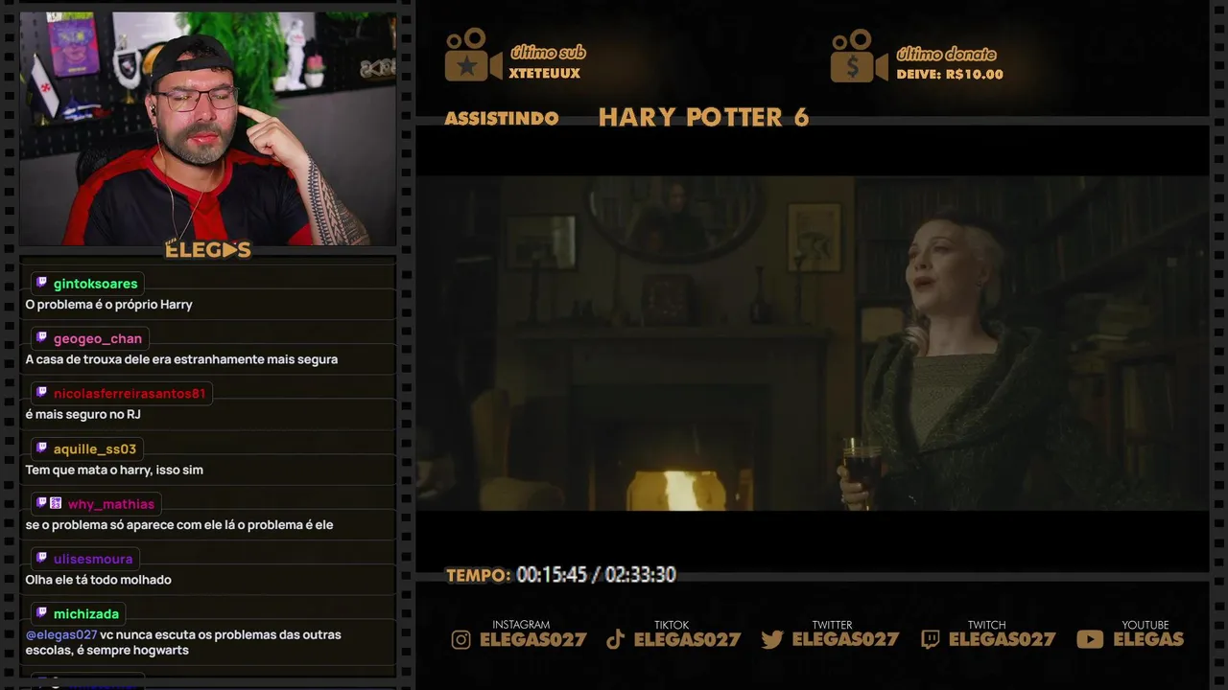Screen dimensions: 1228x690
Task: Click the ASSISTINDO label
Action: tap(502, 119)
